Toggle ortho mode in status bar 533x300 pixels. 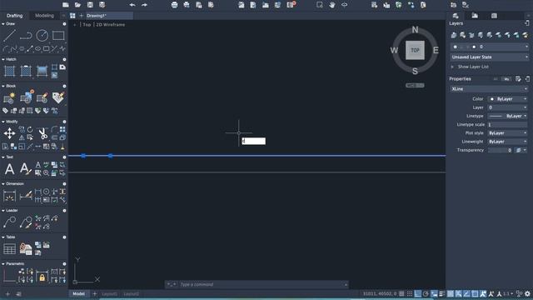point(418,293)
